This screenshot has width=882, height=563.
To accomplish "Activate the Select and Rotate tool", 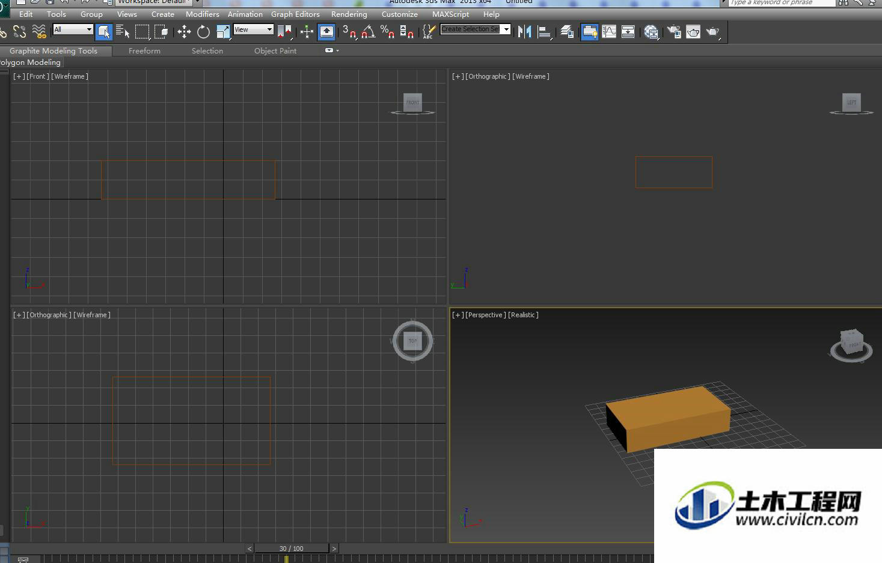I will coord(203,31).
